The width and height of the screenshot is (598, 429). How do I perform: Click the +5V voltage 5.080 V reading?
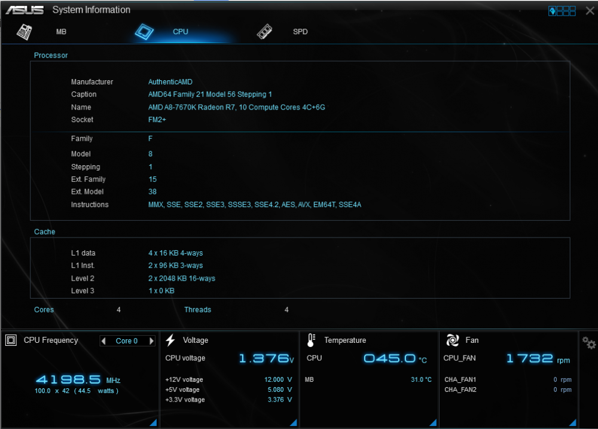[279, 390]
